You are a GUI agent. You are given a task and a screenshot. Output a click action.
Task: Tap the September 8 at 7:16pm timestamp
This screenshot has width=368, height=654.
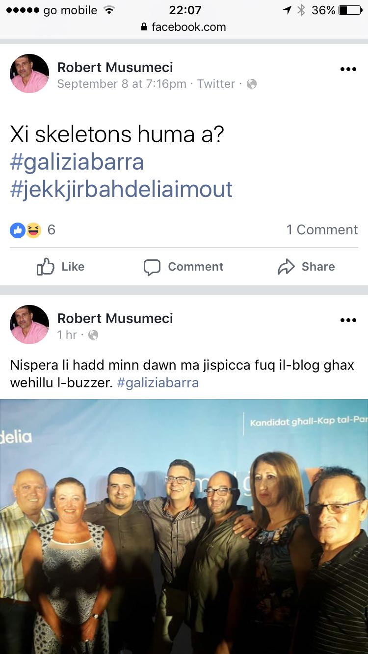click(122, 84)
